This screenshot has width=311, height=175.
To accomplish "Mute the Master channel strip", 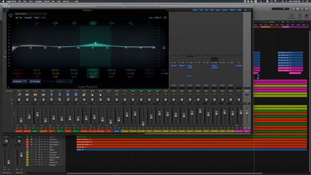I will click(245, 128).
